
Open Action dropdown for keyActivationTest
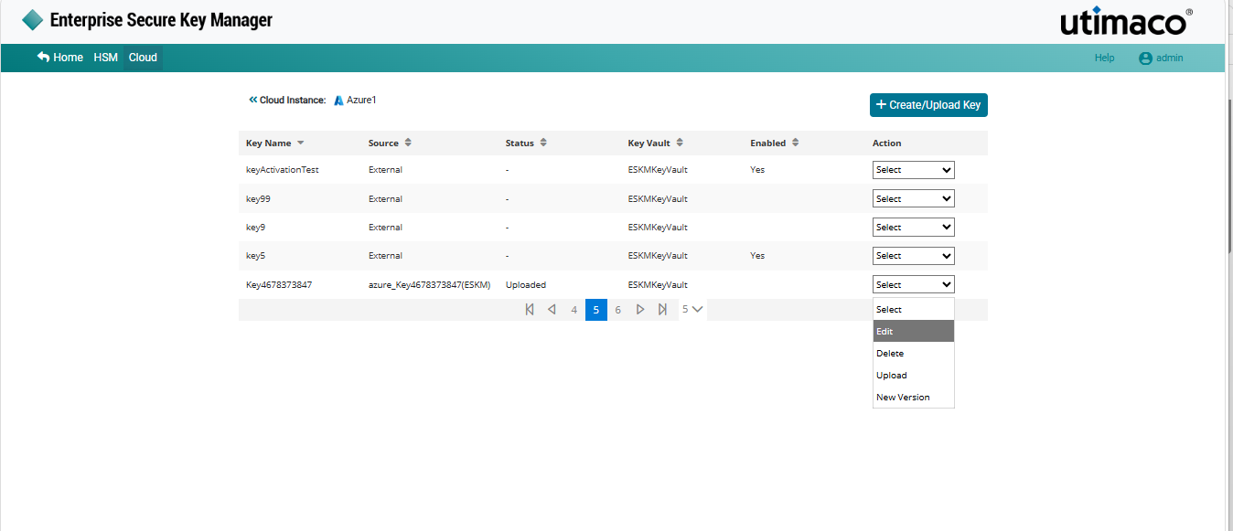point(913,170)
